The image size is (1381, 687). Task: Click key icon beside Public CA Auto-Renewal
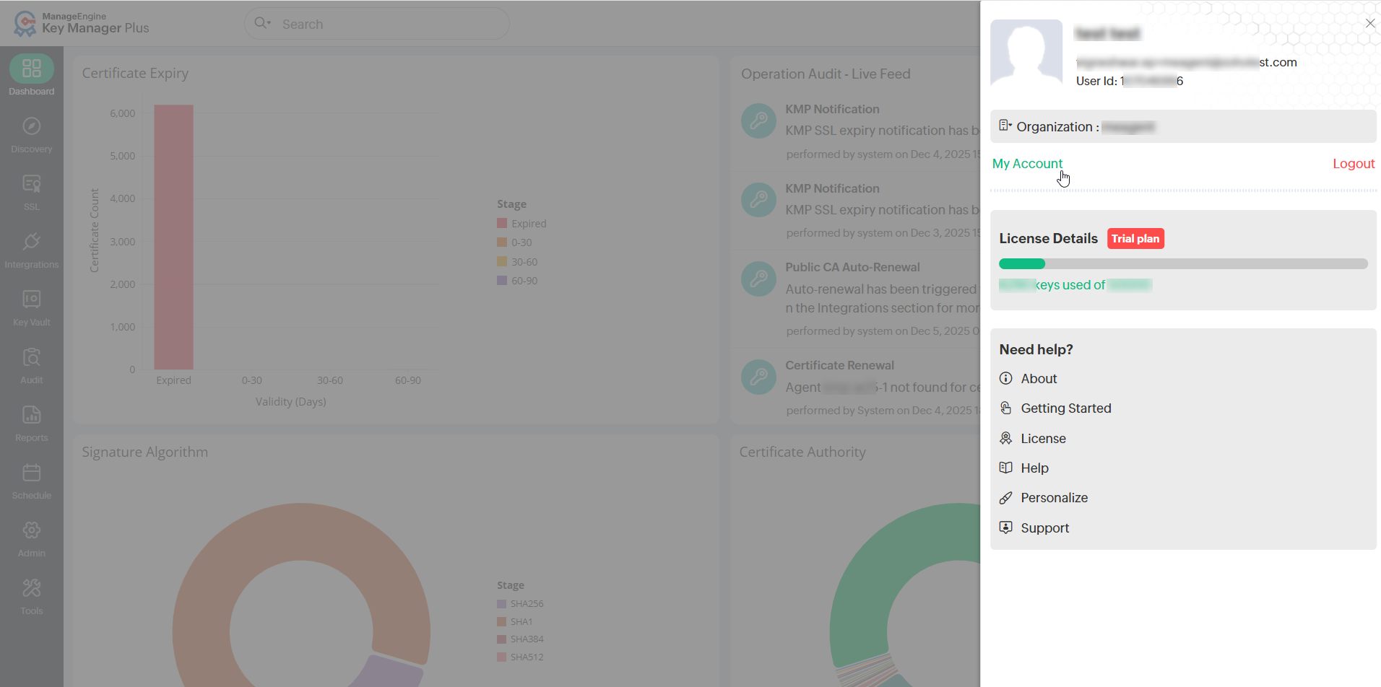pos(758,279)
